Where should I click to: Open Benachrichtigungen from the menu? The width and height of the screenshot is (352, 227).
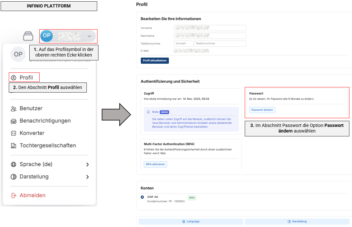pyautogui.click(x=45, y=121)
